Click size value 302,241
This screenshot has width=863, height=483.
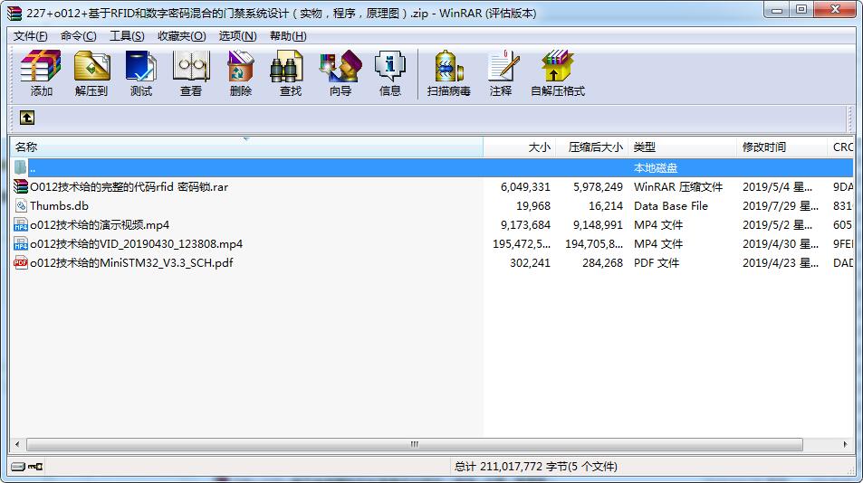(530, 262)
